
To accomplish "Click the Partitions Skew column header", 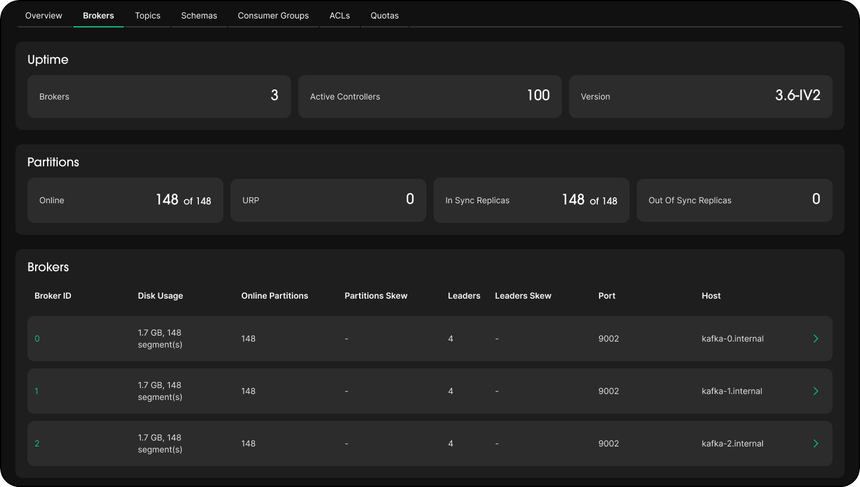I will pos(376,296).
